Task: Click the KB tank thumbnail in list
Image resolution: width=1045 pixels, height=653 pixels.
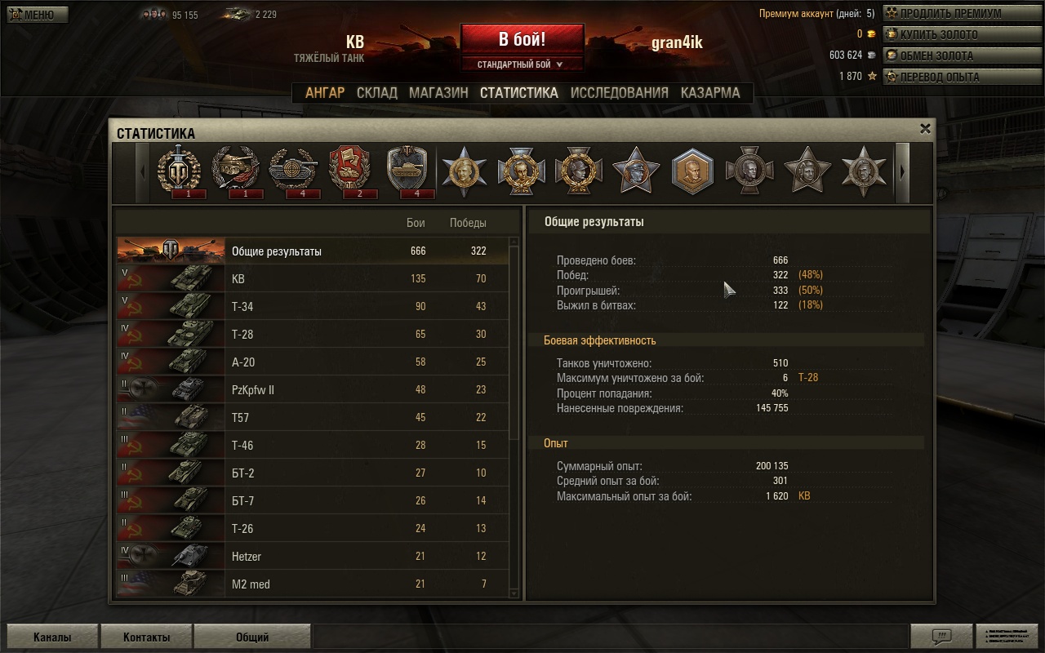Action: (x=171, y=278)
